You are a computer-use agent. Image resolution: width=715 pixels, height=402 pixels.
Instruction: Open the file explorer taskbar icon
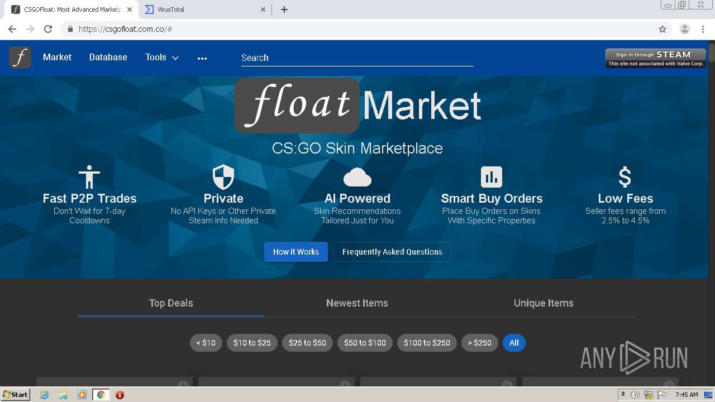(63, 395)
